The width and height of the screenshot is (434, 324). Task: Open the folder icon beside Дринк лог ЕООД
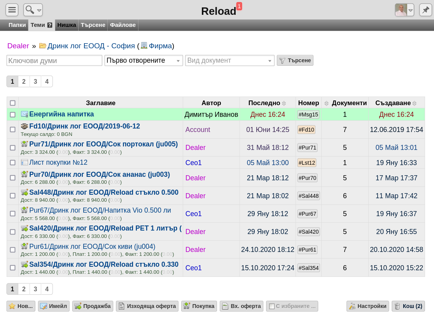(x=43, y=46)
